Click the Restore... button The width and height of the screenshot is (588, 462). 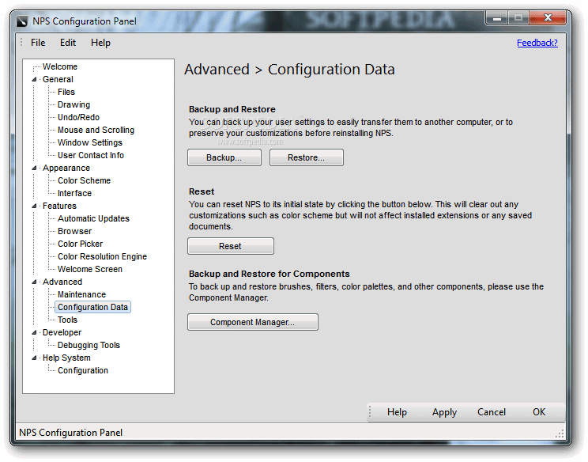[307, 157]
